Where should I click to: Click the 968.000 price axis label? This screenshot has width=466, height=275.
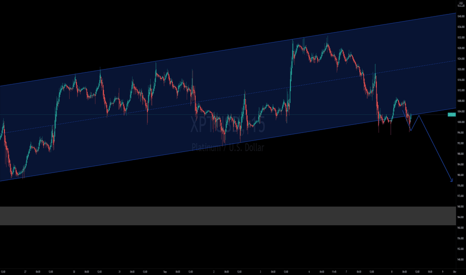(x=461, y=206)
